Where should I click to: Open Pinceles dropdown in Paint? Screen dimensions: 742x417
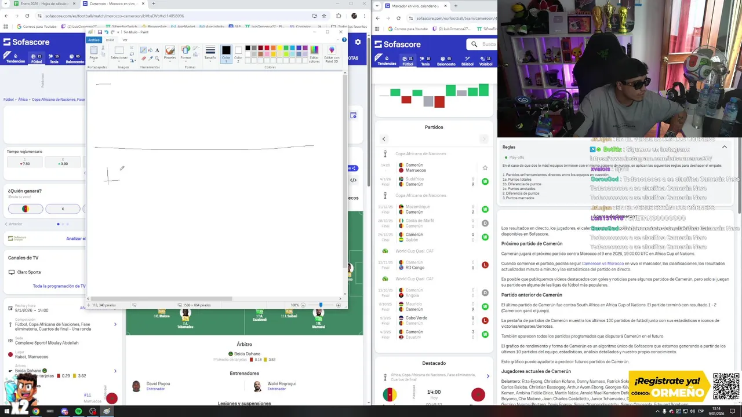point(170,58)
